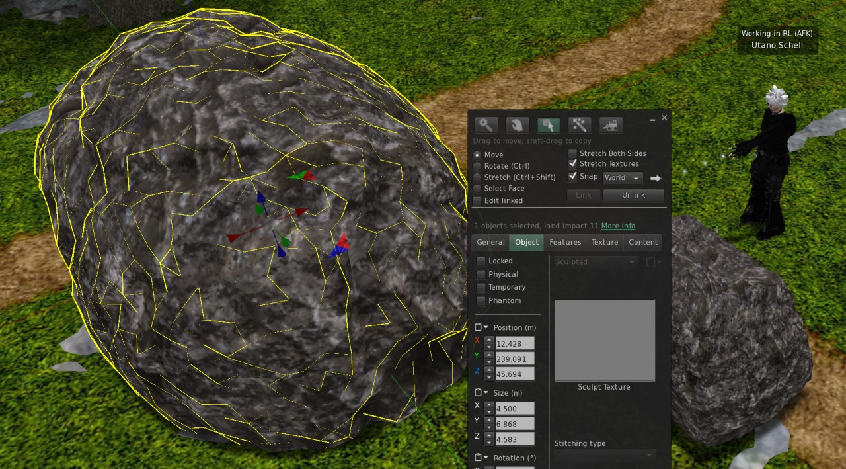Open the Size clipboard copy/paste menu
Viewport: 846px width, 469px height.
pyautogui.click(x=481, y=392)
